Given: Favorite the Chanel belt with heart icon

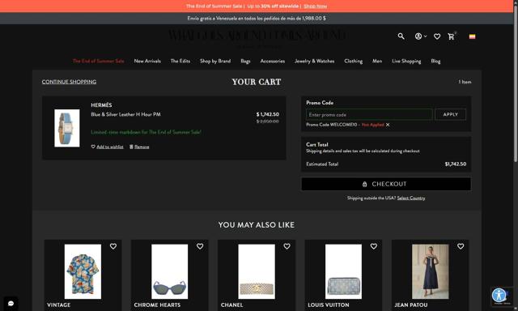Looking at the screenshot, I should click(287, 246).
